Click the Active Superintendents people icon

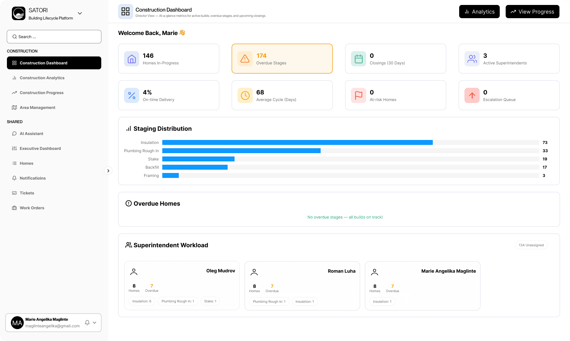coord(472,59)
